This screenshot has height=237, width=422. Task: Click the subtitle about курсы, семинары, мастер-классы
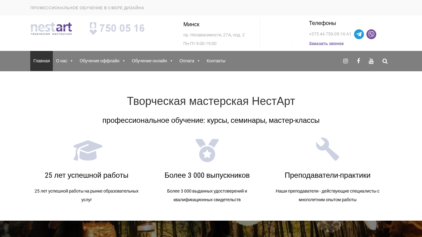pyautogui.click(x=211, y=120)
